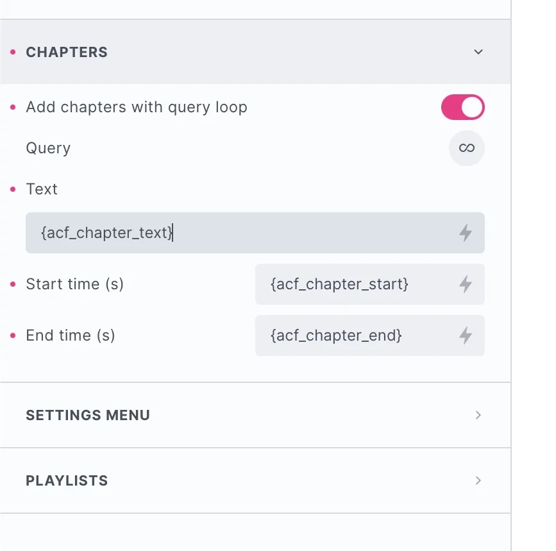Click dynamic data bolt for End time
The image size is (556, 551).
[466, 335]
